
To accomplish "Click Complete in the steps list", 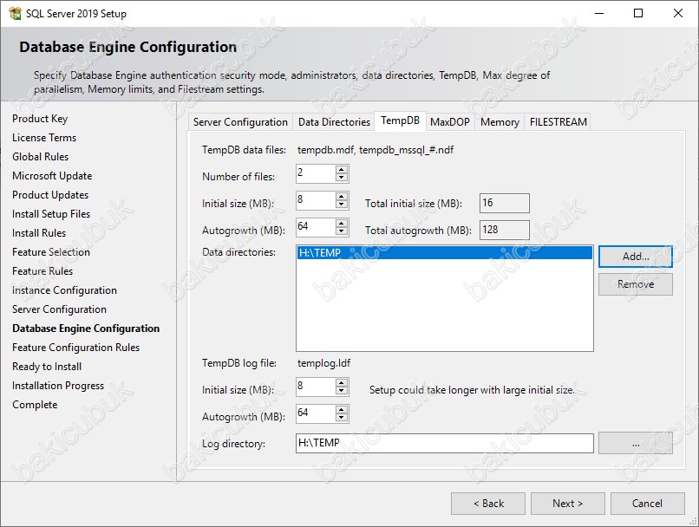I will (35, 405).
